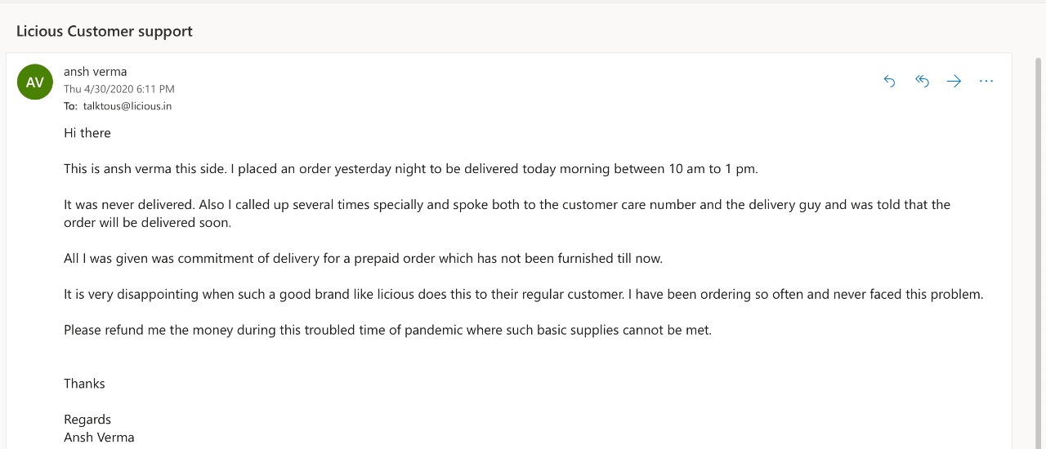Open sender name ansh verma contact
This screenshot has width=1046, height=449.
95,72
